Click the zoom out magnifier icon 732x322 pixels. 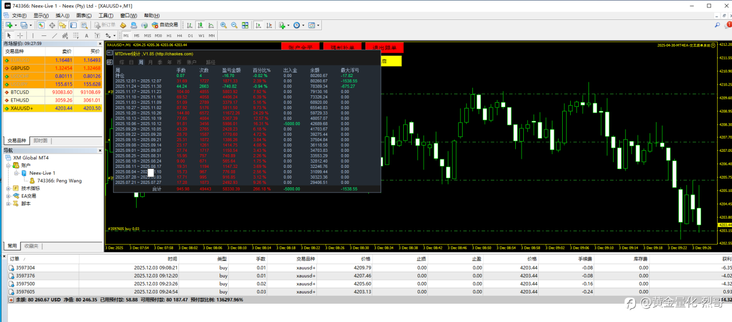coord(234,25)
